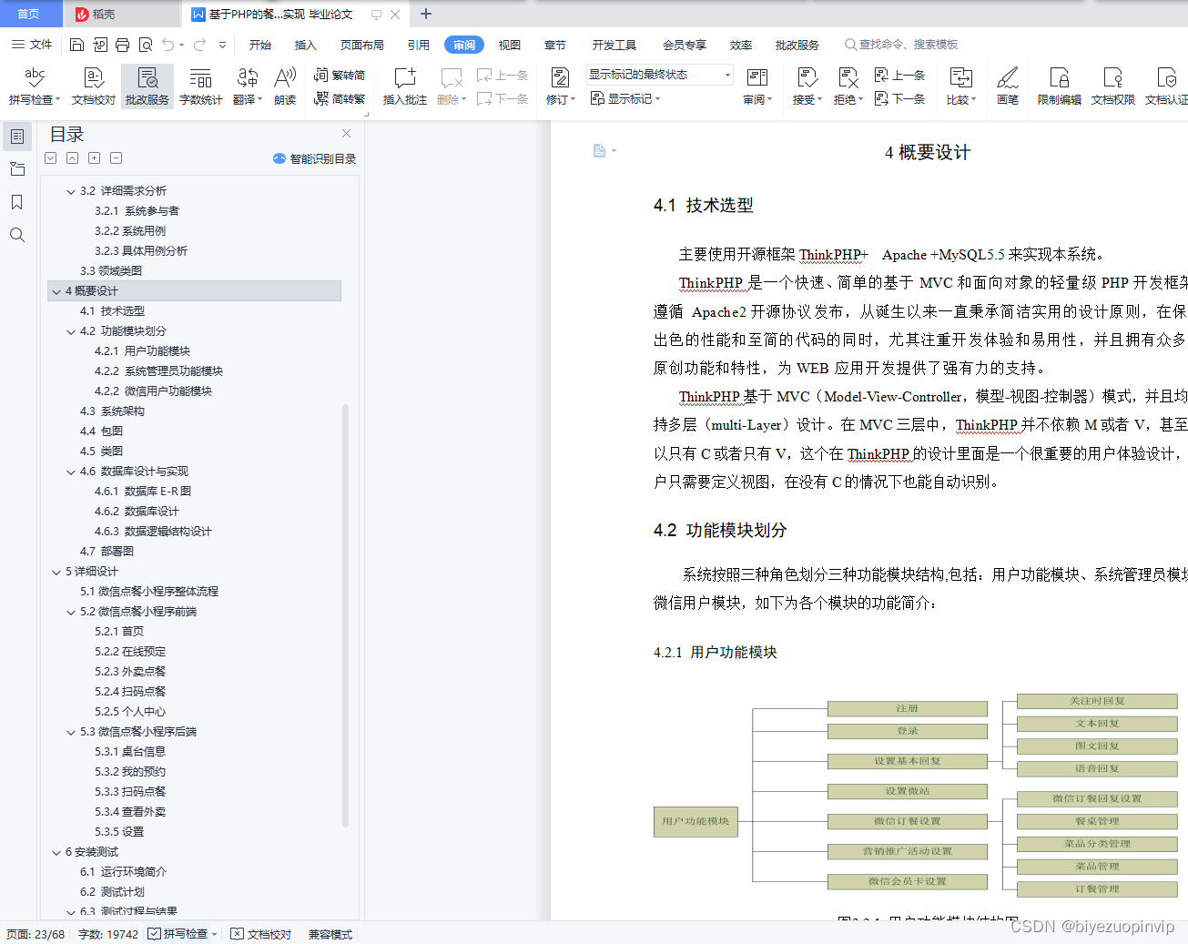The image size is (1188, 944).
Task: Switch to the 开始 ribbon tab
Action: pos(260,45)
